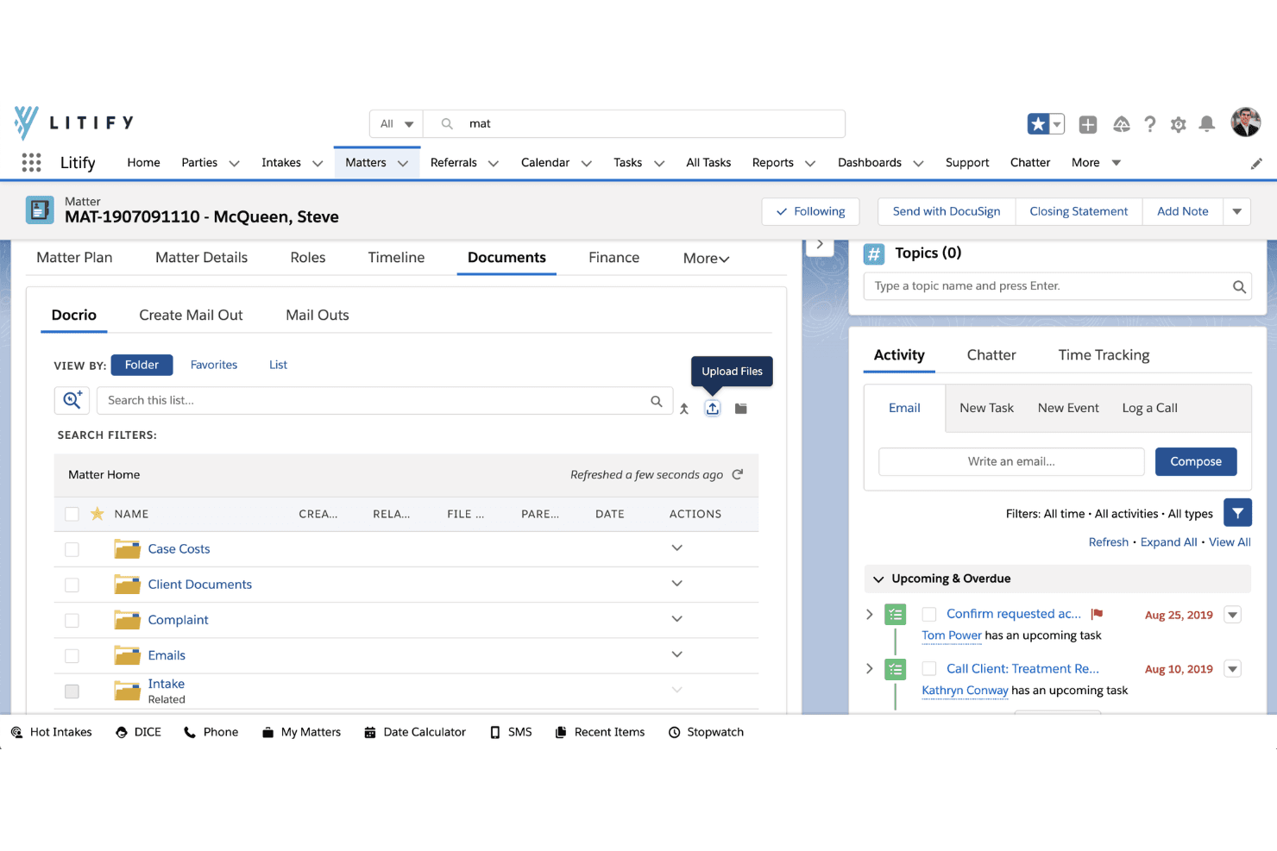Open the Kathryn Conway link

965,690
